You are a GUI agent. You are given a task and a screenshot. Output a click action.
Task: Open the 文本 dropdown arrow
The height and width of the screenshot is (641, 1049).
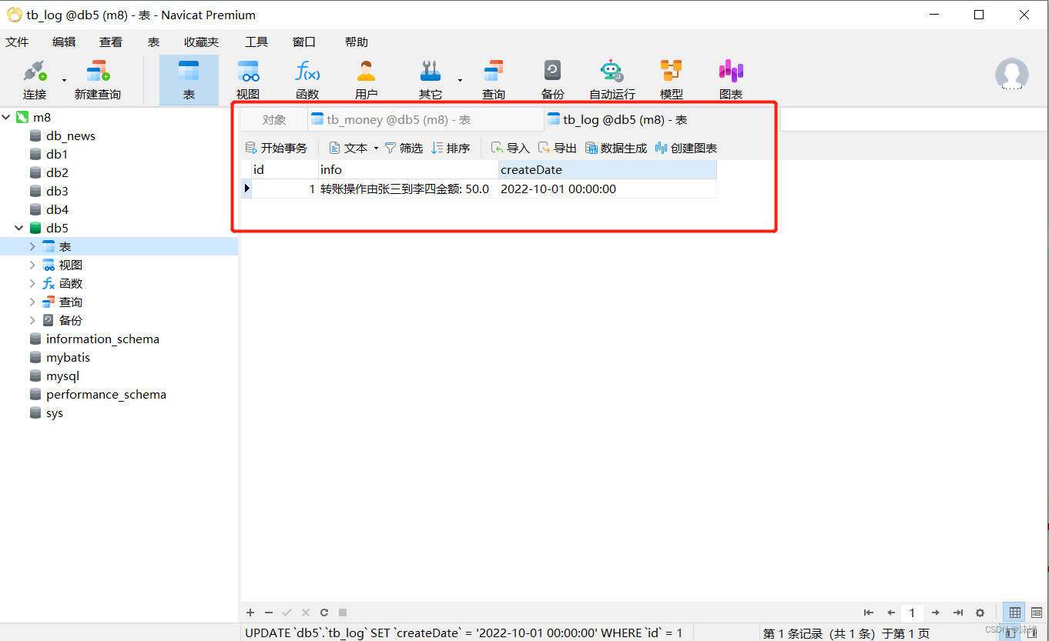376,148
